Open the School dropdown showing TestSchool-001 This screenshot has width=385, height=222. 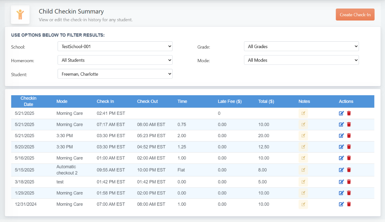(115, 47)
